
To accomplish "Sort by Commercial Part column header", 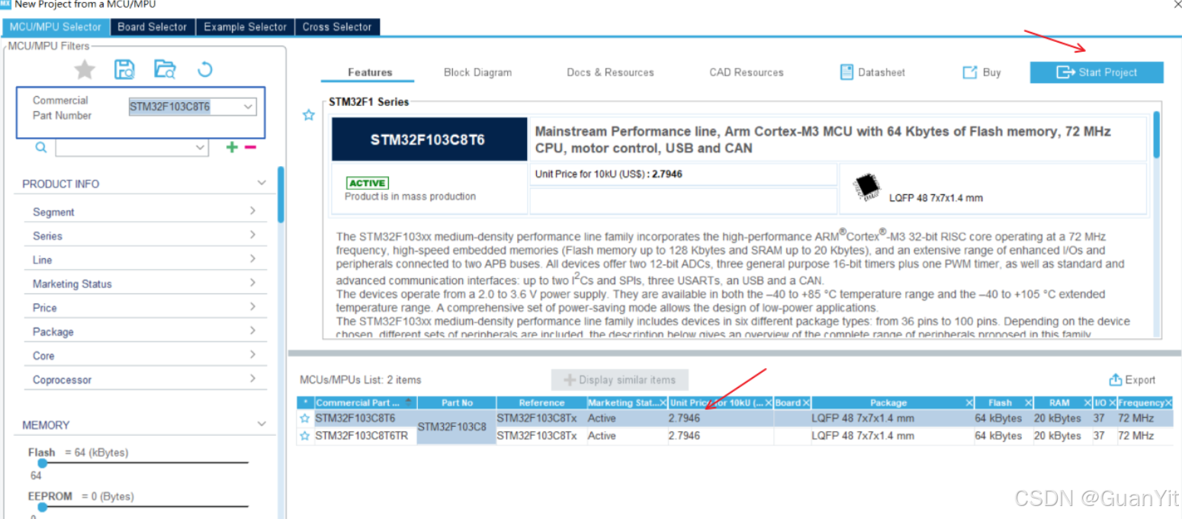I will pos(365,402).
